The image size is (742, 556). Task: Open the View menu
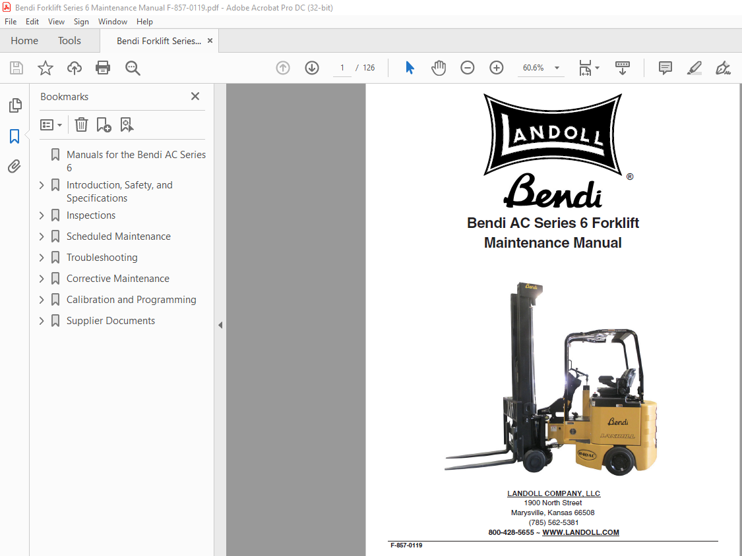pyautogui.click(x=56, y=22)
